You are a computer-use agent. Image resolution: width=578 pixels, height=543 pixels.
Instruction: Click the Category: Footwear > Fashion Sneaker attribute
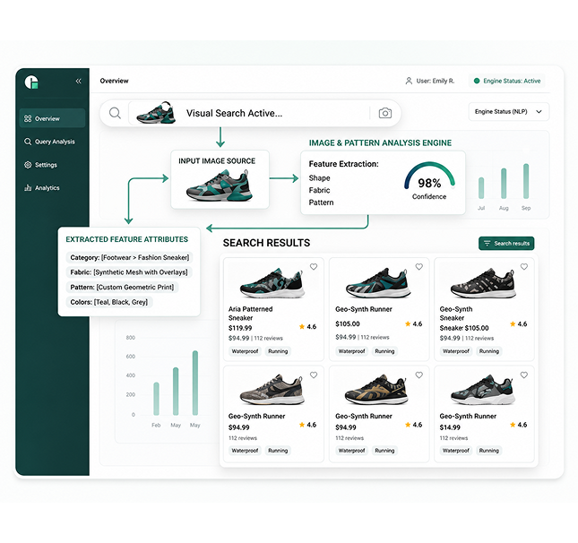[x=129, y=257]
